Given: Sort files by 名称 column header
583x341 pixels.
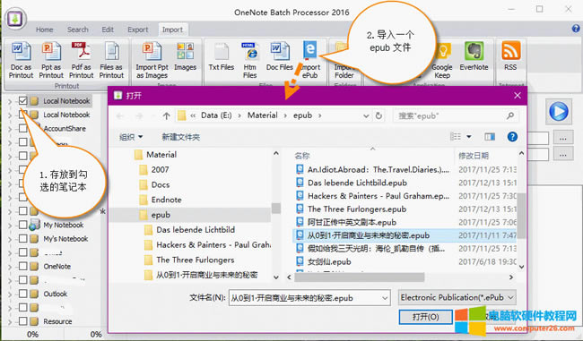Looking at the screenshot, I should pos(302,156).
